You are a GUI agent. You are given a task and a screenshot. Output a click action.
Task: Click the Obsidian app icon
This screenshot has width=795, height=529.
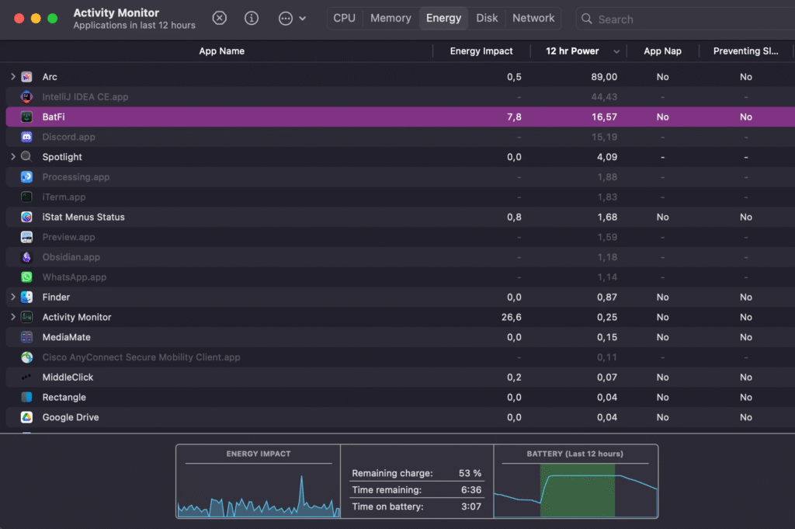26,256
